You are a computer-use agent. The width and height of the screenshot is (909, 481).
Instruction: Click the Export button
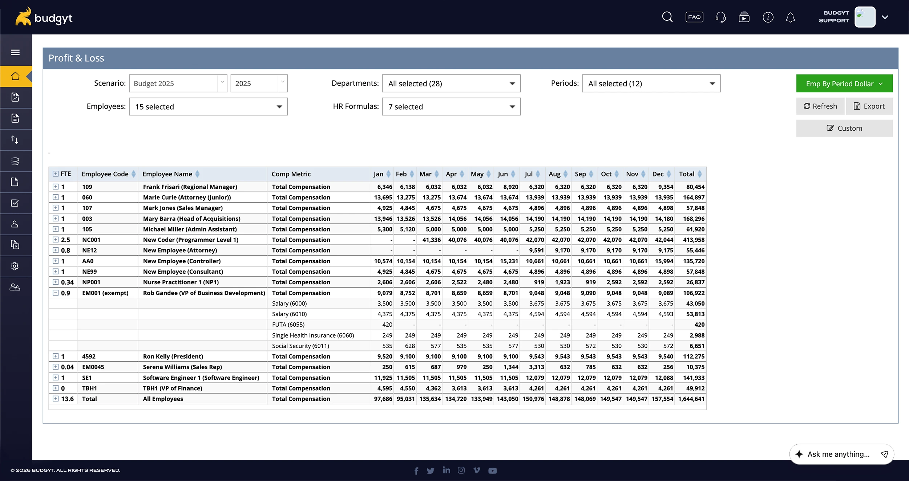tap(869, 106)
